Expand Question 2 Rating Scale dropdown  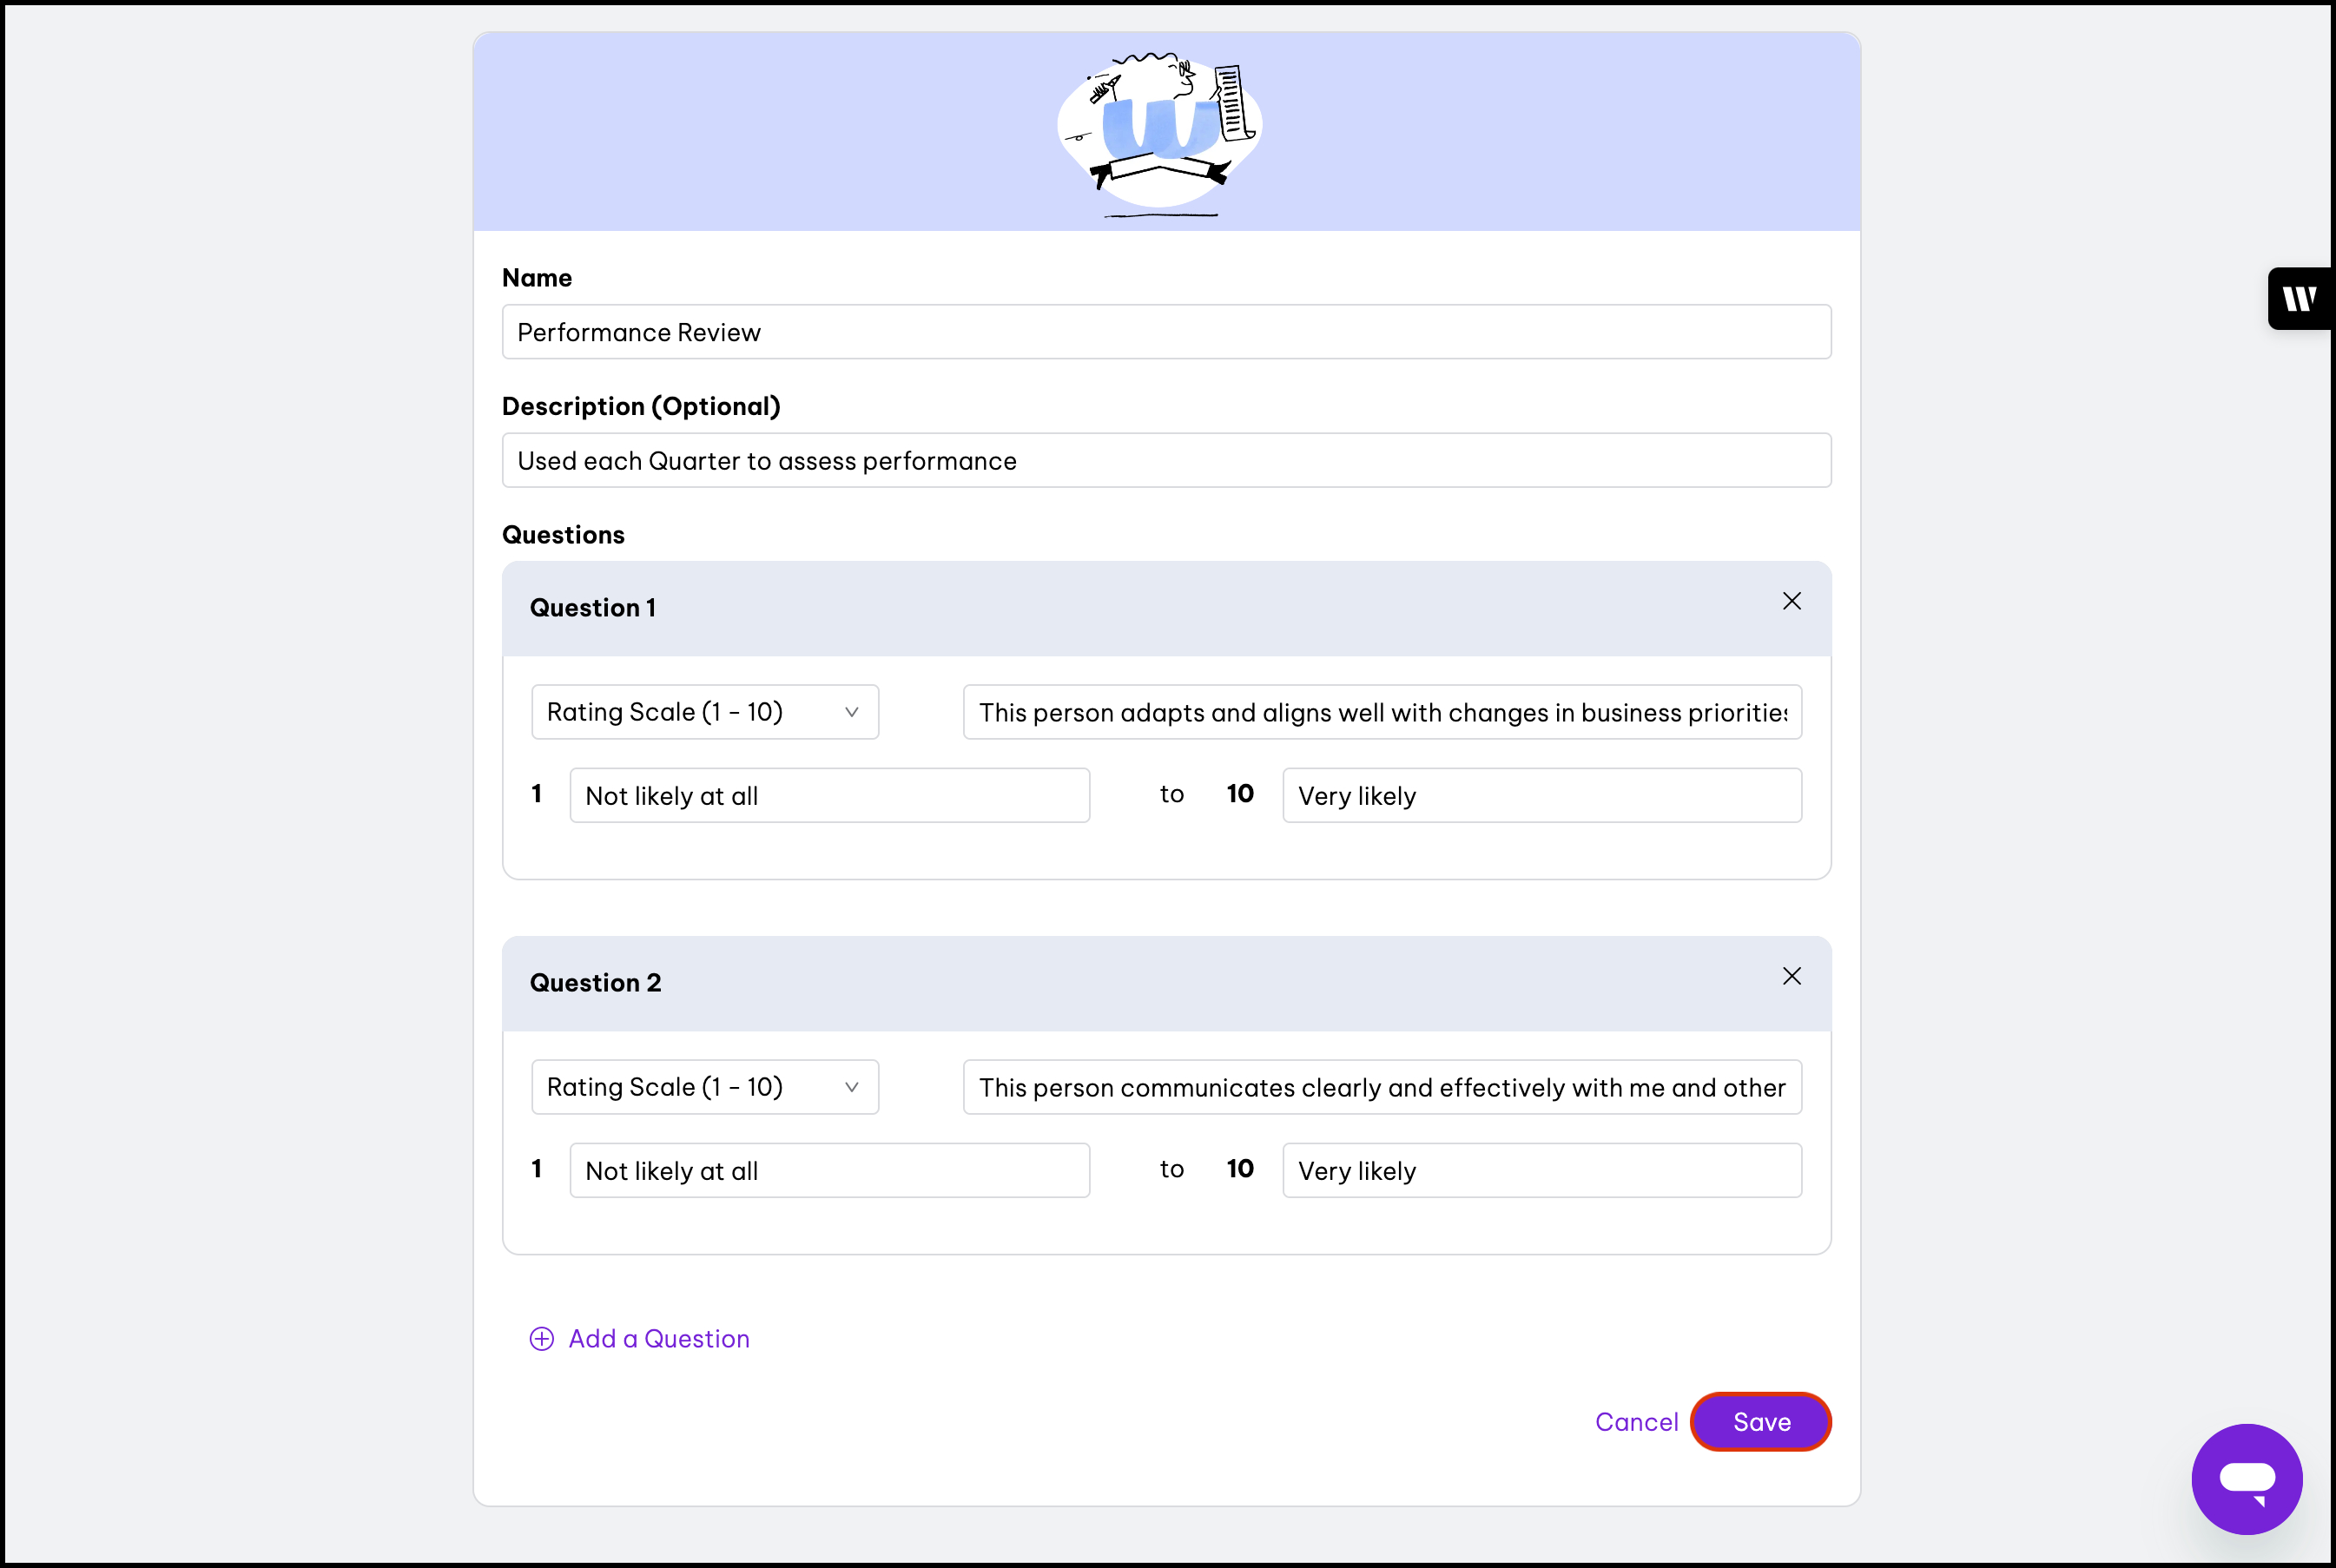point(704,1087)
